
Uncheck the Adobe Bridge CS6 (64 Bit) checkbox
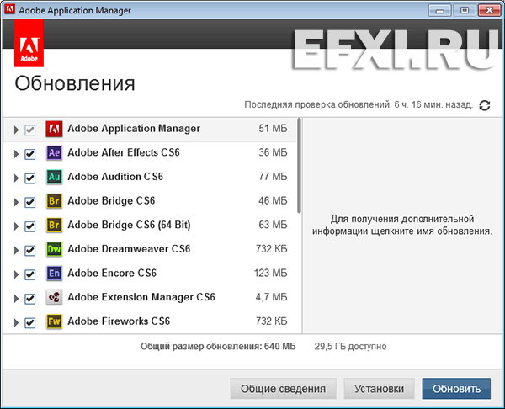30,226
